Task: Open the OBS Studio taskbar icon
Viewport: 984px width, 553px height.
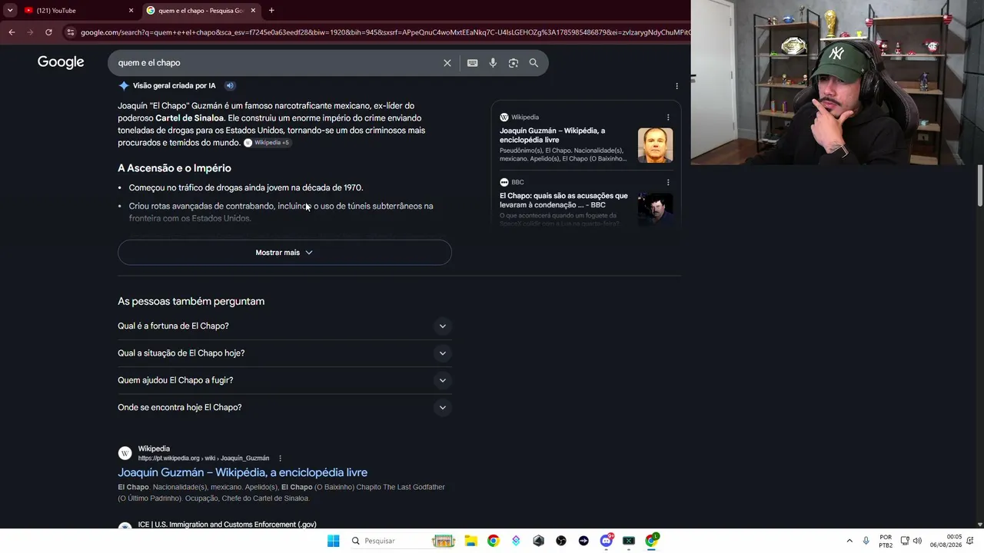Action: 561,541
